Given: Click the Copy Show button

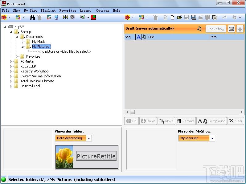Looking at the screenshot, I should (x=216, y=29).
